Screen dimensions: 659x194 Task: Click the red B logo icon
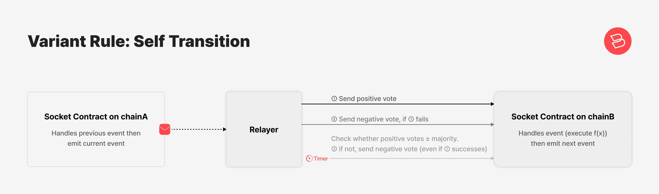tap(618, 41)
